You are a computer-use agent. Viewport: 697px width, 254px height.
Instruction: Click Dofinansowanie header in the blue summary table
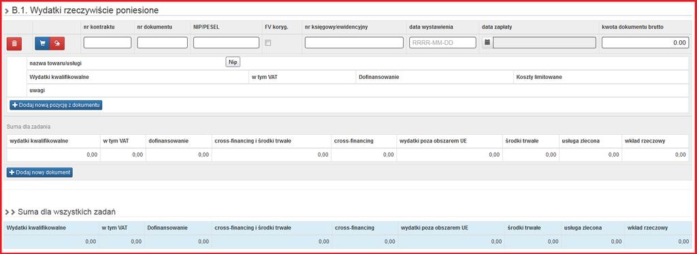(x=167, y=227)
